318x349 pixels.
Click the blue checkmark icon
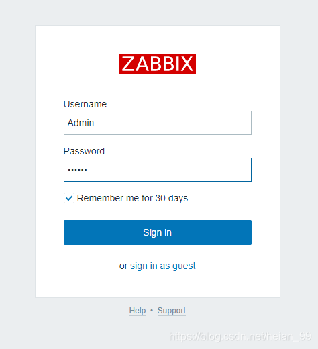click(x=69, y=198)
